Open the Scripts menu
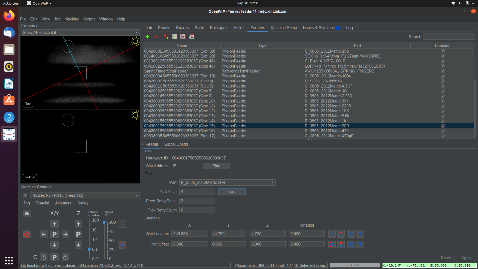This screenshot has height=269, width=478. 89,19
